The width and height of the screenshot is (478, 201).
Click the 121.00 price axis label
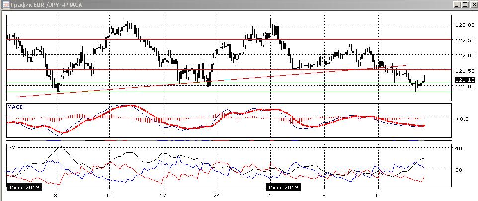click(465, 86)
